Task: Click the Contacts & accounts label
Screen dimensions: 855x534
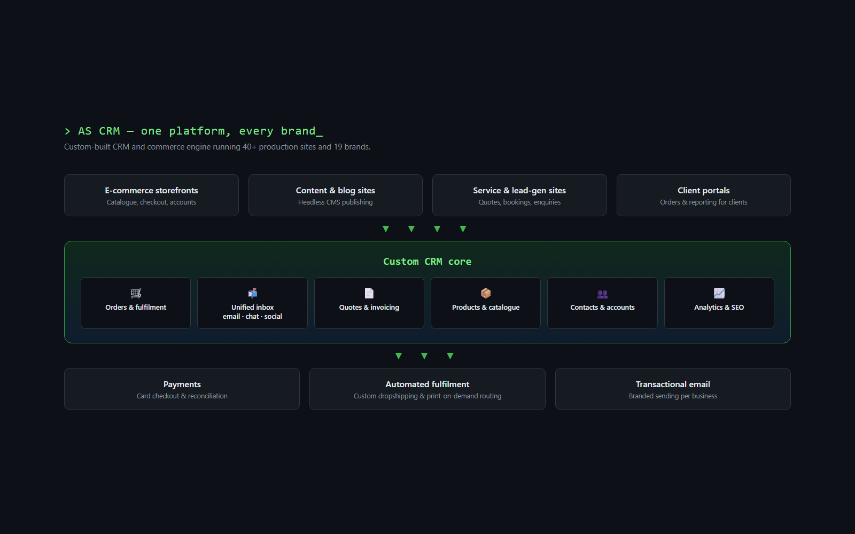Action: (602, 308)
